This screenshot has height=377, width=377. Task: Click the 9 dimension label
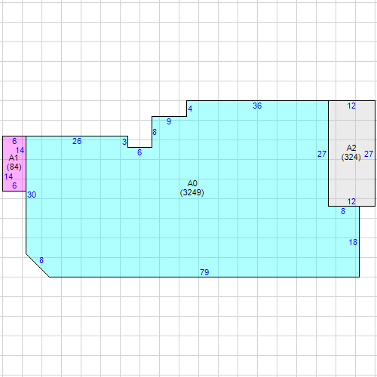169,121
